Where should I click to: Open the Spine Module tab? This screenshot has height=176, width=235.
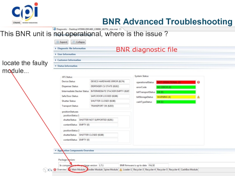[111, 170]
